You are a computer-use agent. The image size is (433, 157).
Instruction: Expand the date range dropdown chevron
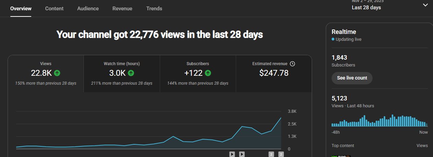425,5
